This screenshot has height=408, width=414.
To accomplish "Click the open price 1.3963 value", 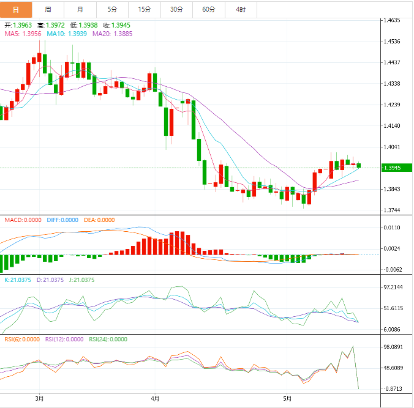I will 23,25.
